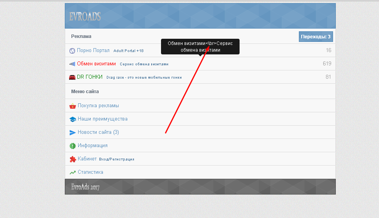
Task: Click the shopping basket icon for Покупка рекламы
Action: [x=72, y=106]
